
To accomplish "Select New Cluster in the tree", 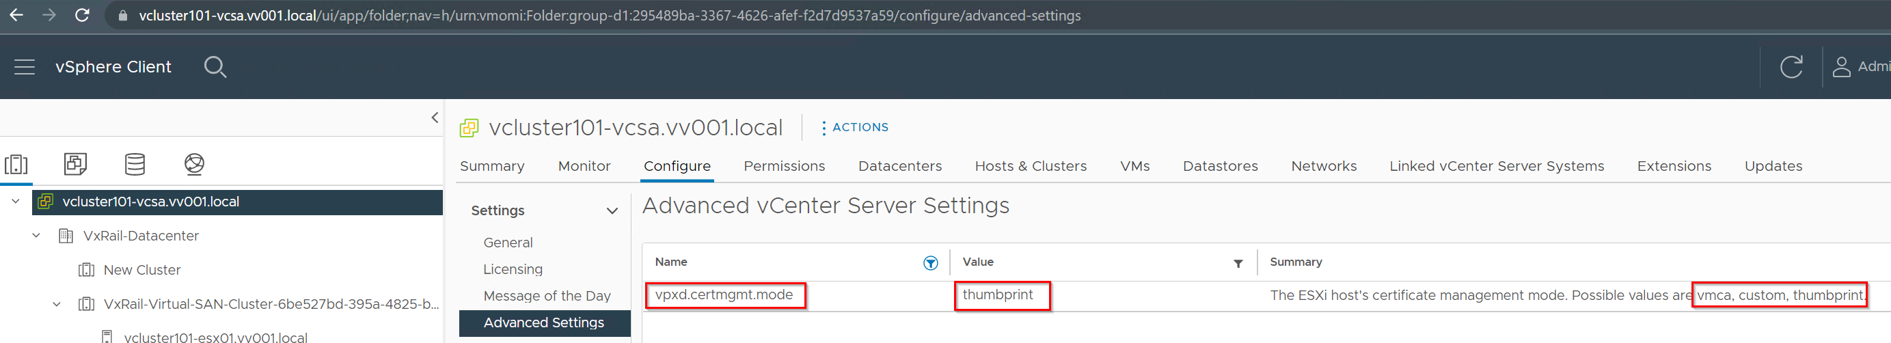I will [x=142, y=271].
